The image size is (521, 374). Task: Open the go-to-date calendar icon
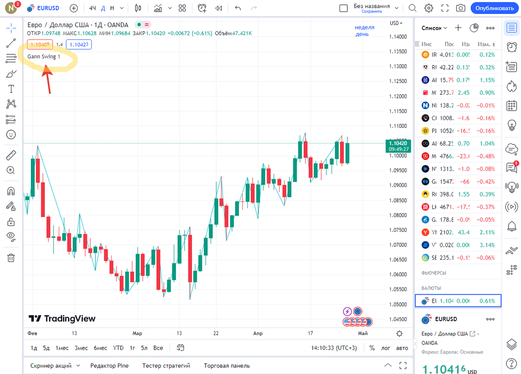click(180, 348)
